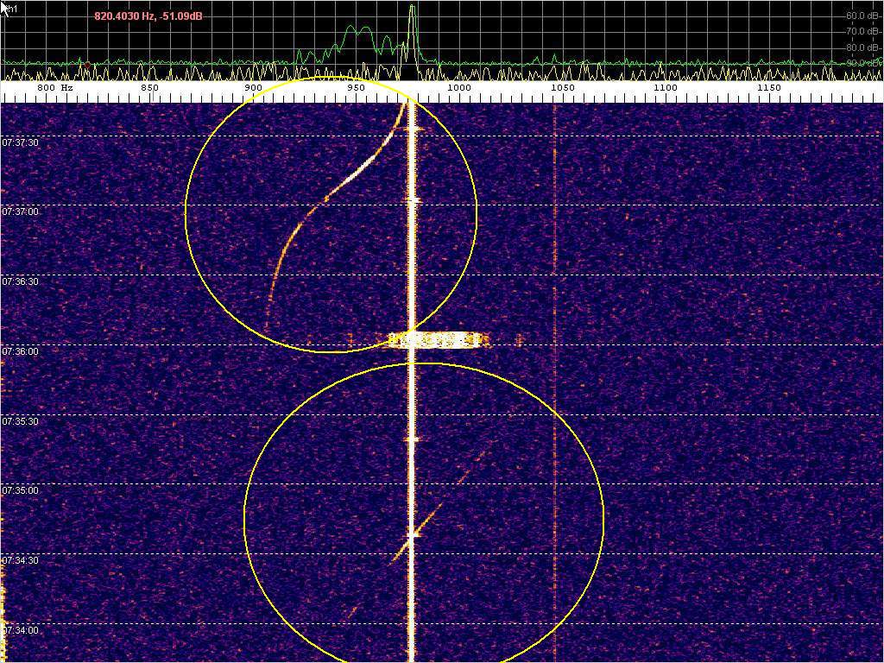
Task: Select the 900 mark on the frequency ruler
Action: click(x=253, y=88)
